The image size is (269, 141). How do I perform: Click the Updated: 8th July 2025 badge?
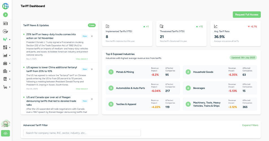pyautogui.click(x=243, y=58)
